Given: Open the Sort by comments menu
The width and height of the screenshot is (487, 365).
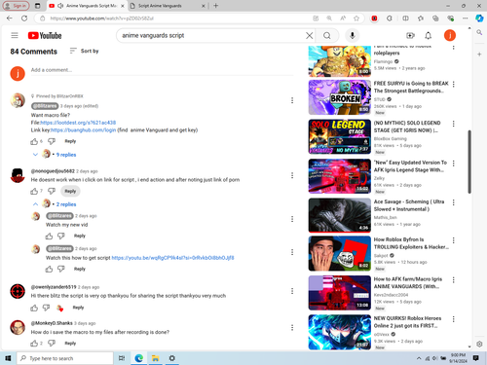Looking at the screenshot, I should click(x=84, y=51).
